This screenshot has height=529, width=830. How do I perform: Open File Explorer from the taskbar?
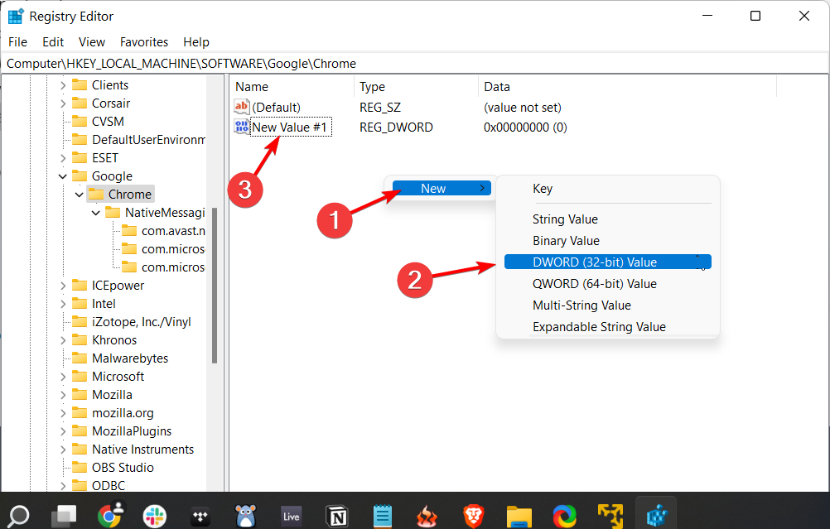coord(519,517)
